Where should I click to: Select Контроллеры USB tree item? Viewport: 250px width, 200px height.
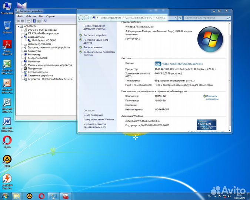[38, 58]
